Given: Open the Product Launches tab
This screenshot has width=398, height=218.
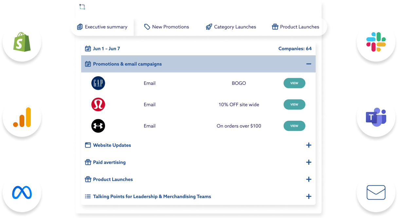Looking at the screenshot, I should click(x=296, y=27).
